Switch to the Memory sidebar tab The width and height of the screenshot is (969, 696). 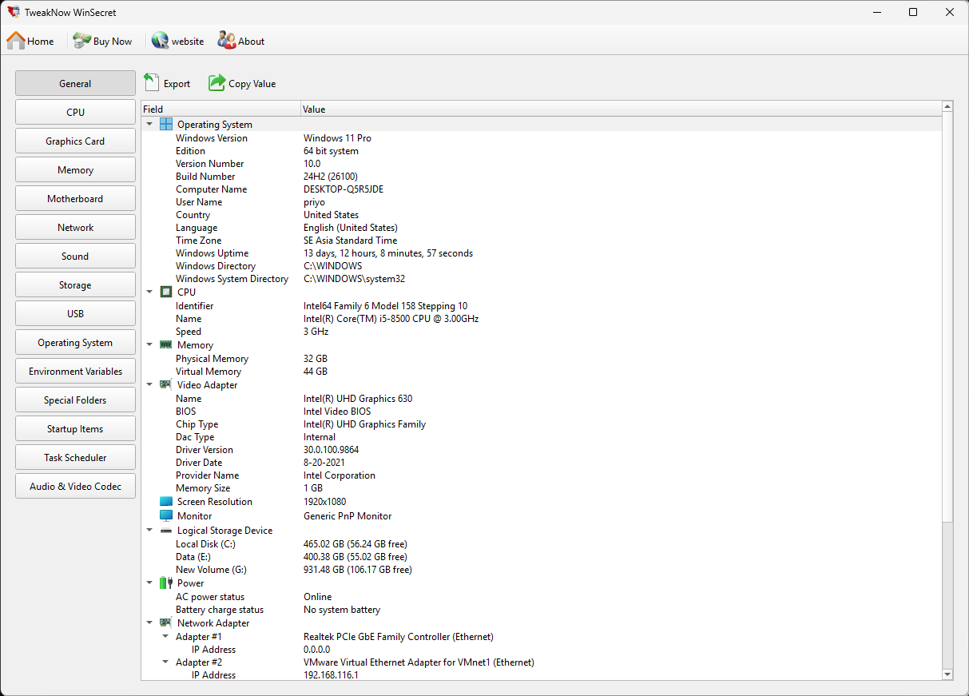coord(75,169)
